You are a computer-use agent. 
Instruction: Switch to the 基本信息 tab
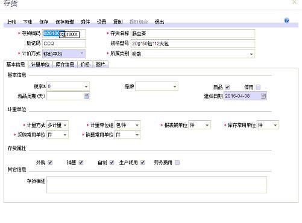(x=16, y=65)
